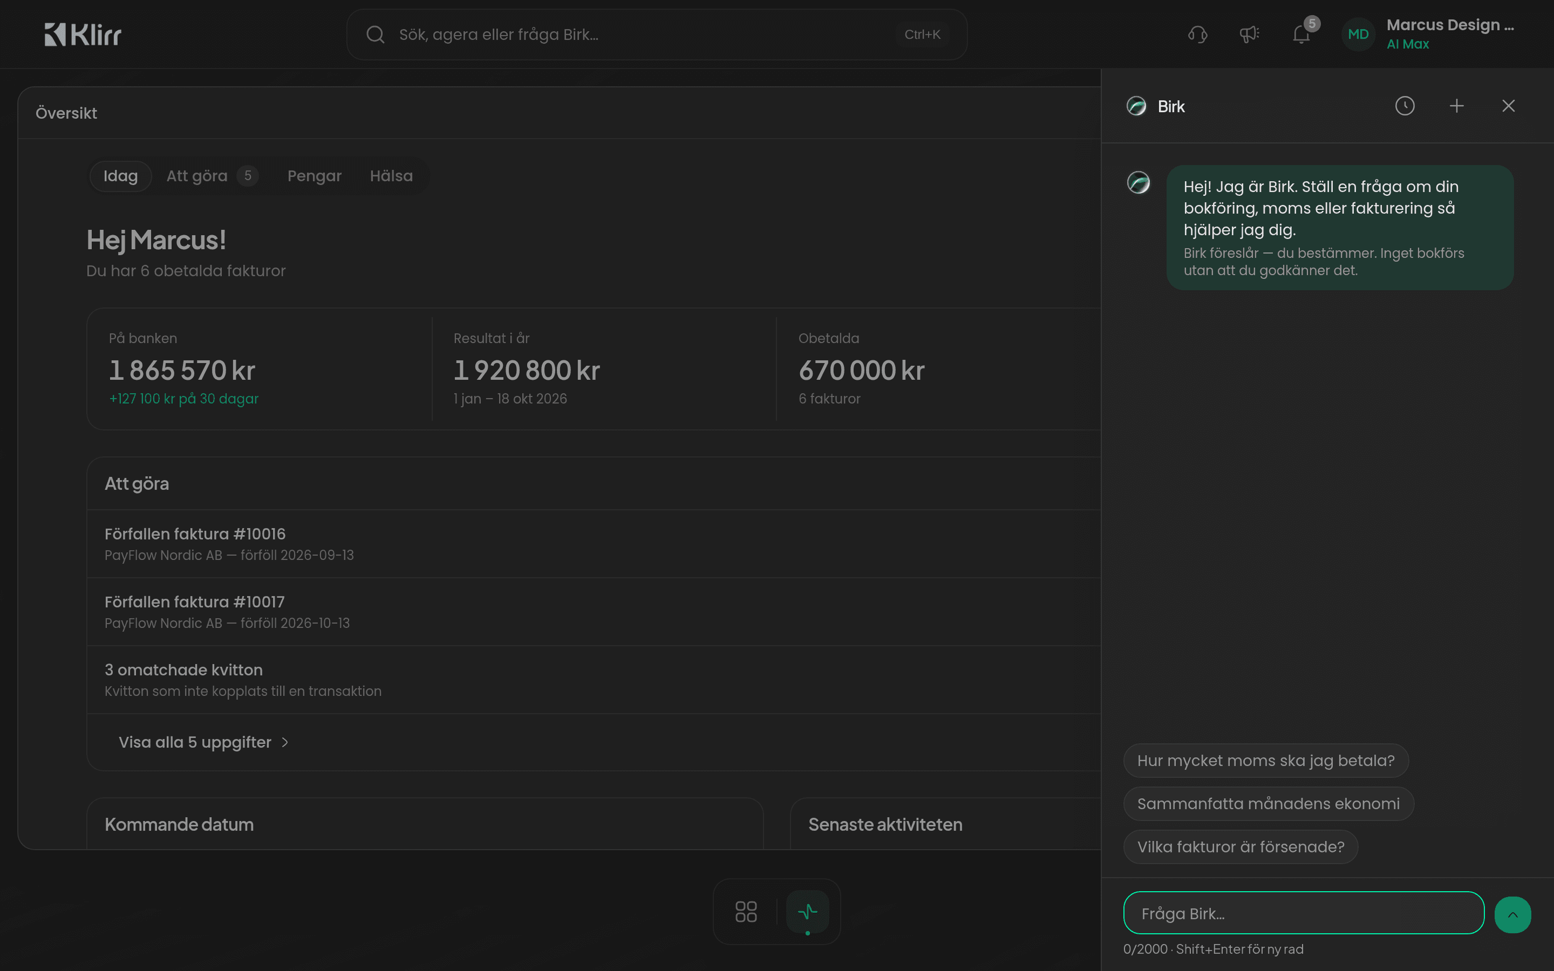Image resolution: width=1554 pixels, height=971 pixels.
Task: Open 3 omatchade kvitton task
Action: click(x=594, y=680)
